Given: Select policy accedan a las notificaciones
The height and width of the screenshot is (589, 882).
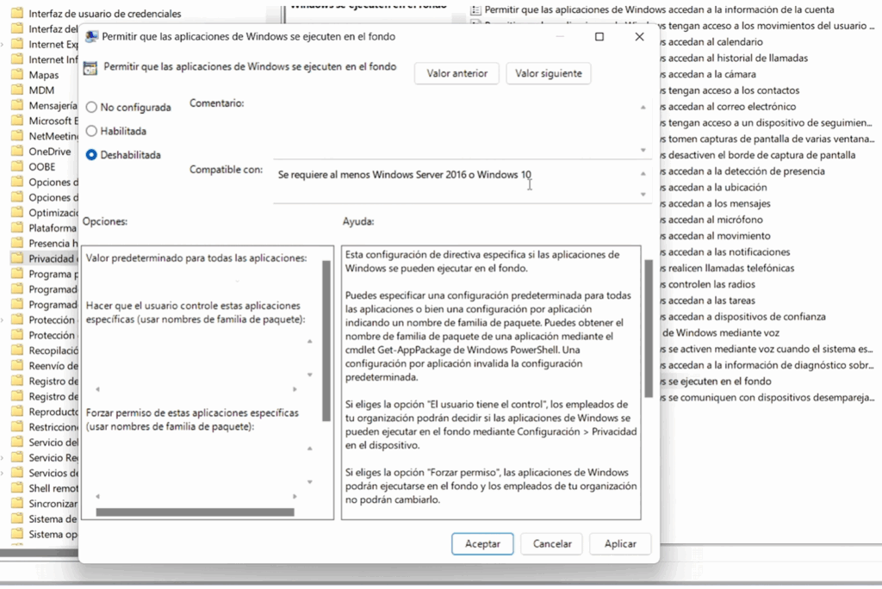Looking at the screenshot, I should coord(724,252).
